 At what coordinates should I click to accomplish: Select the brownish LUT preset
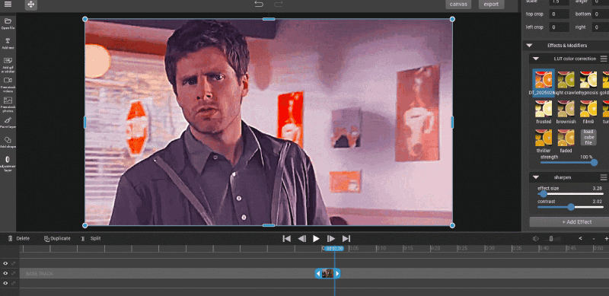(x=566, y=109)
